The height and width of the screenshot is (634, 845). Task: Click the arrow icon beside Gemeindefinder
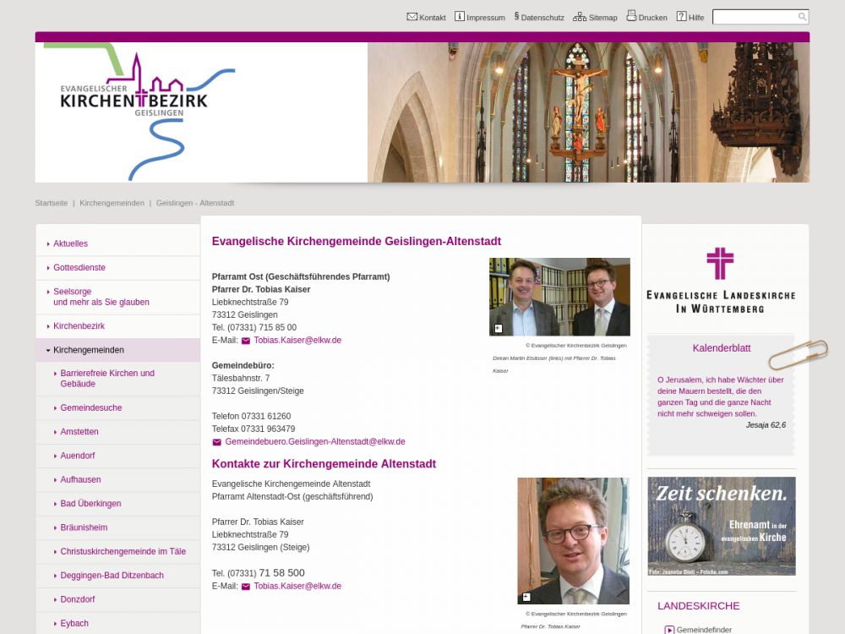(x=669, y=630)
